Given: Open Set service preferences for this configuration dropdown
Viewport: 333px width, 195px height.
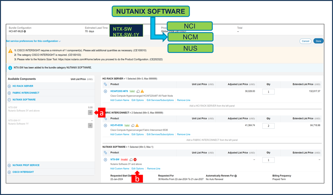Looking at the screenshot, I should pos(33,41).
